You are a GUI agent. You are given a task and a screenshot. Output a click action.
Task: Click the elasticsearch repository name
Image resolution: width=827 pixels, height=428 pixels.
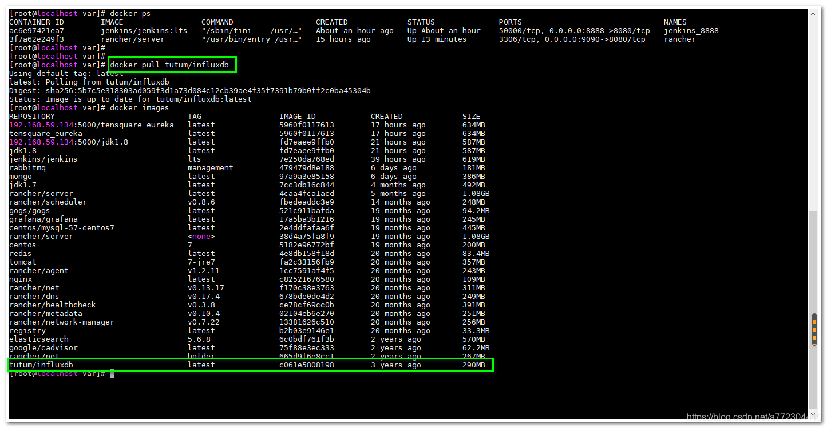pyautogui.click(x=39, y=339)
